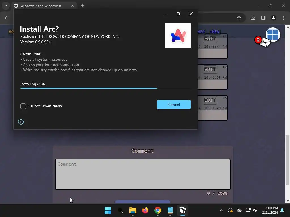Open tab search dropdown arrow
The image size is (290, 217).
click(x=6, y=6)
